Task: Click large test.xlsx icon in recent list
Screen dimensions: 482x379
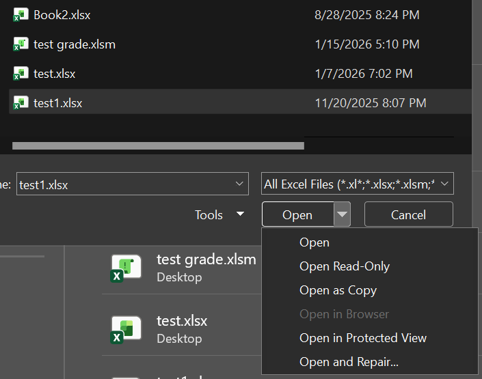Action: 126,330
